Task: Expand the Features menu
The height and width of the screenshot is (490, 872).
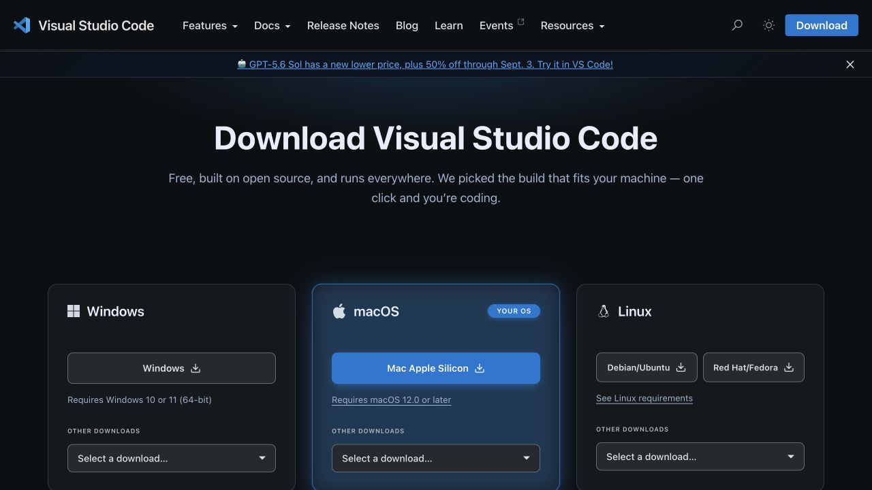Action: (210, 25)
